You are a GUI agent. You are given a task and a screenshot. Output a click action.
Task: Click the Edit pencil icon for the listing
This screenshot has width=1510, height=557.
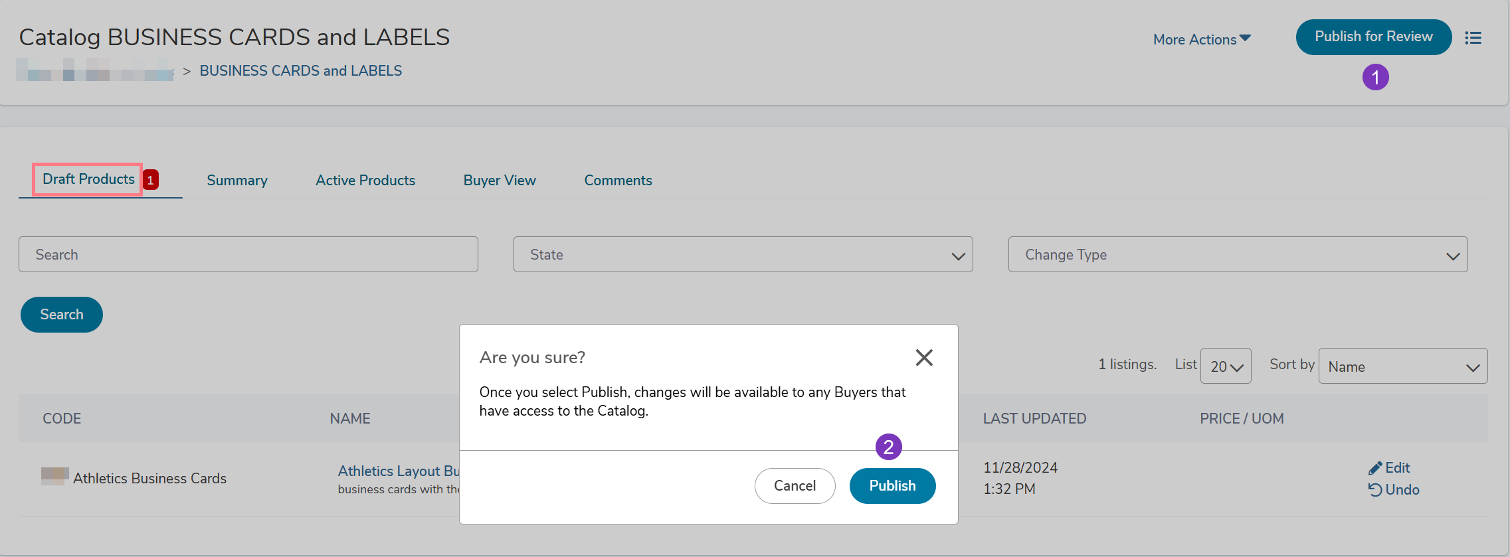pos(1375,468)
